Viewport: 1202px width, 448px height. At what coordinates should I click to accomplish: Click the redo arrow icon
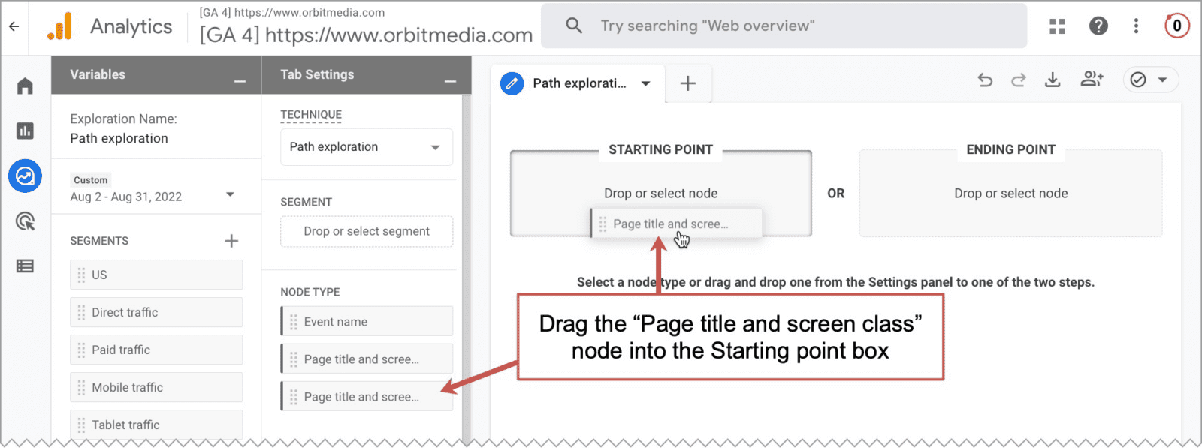pyautogui.click(x=1019, y=80)
